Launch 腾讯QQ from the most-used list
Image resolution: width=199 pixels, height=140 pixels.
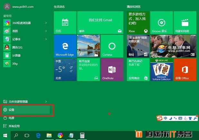25,47
